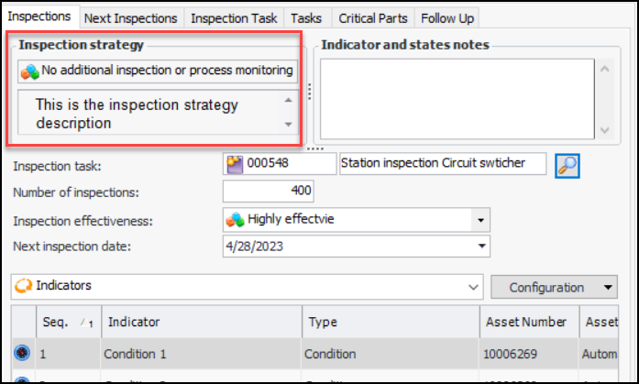Image resolution: width=639 pixels, height=384 pixels.
Task: Expand the Configuration button arrow
Action: pos(609,288)
